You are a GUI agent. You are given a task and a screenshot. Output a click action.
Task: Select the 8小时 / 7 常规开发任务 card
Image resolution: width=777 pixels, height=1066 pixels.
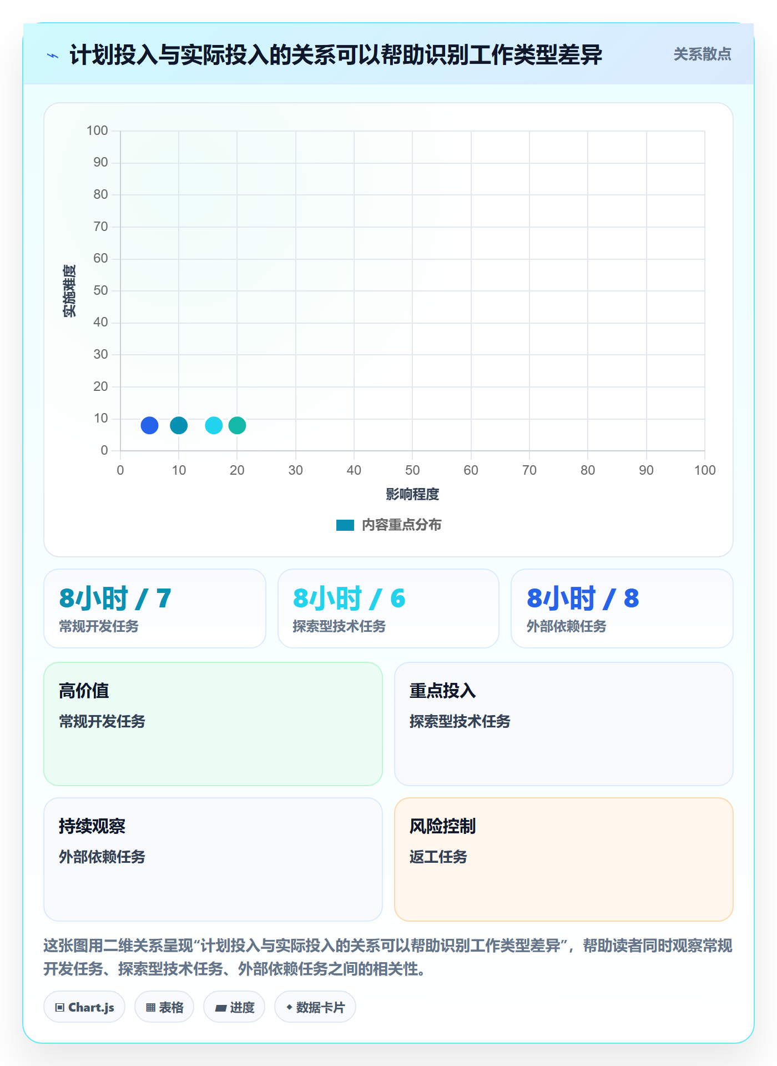[155, 609]
